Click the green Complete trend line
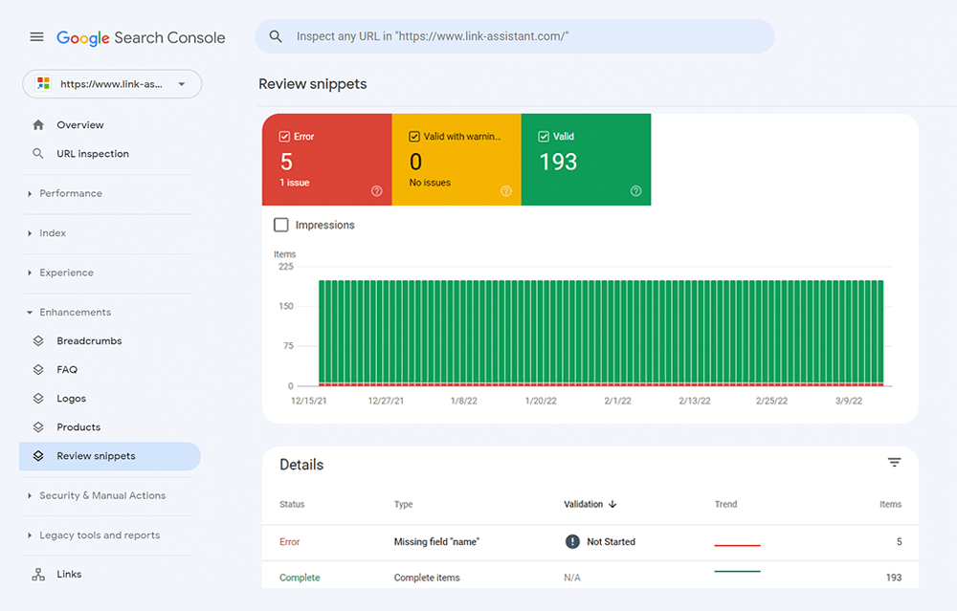The width and height of the screenshot is (957, 611). point(737,572)
